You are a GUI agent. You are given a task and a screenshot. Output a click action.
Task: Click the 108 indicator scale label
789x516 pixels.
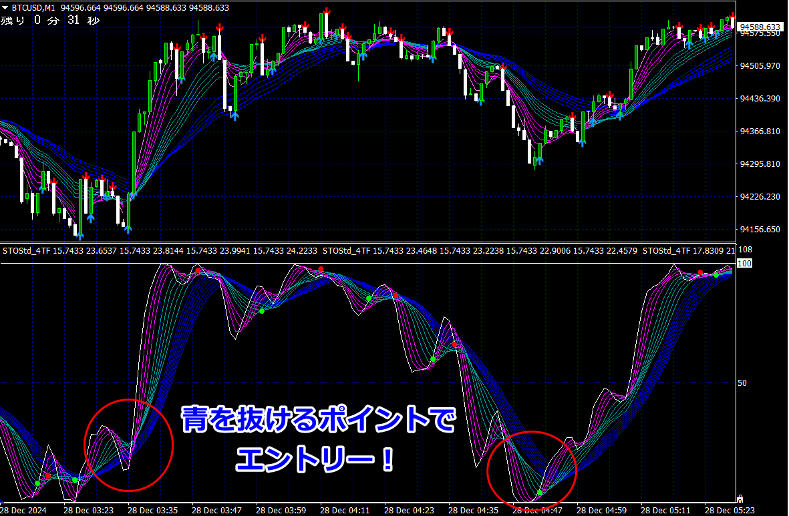click(745, 250)
